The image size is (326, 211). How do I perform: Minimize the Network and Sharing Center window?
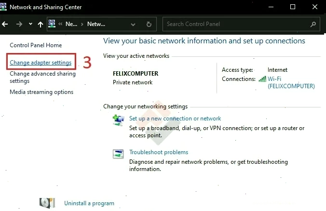click(x=271, y=7)
